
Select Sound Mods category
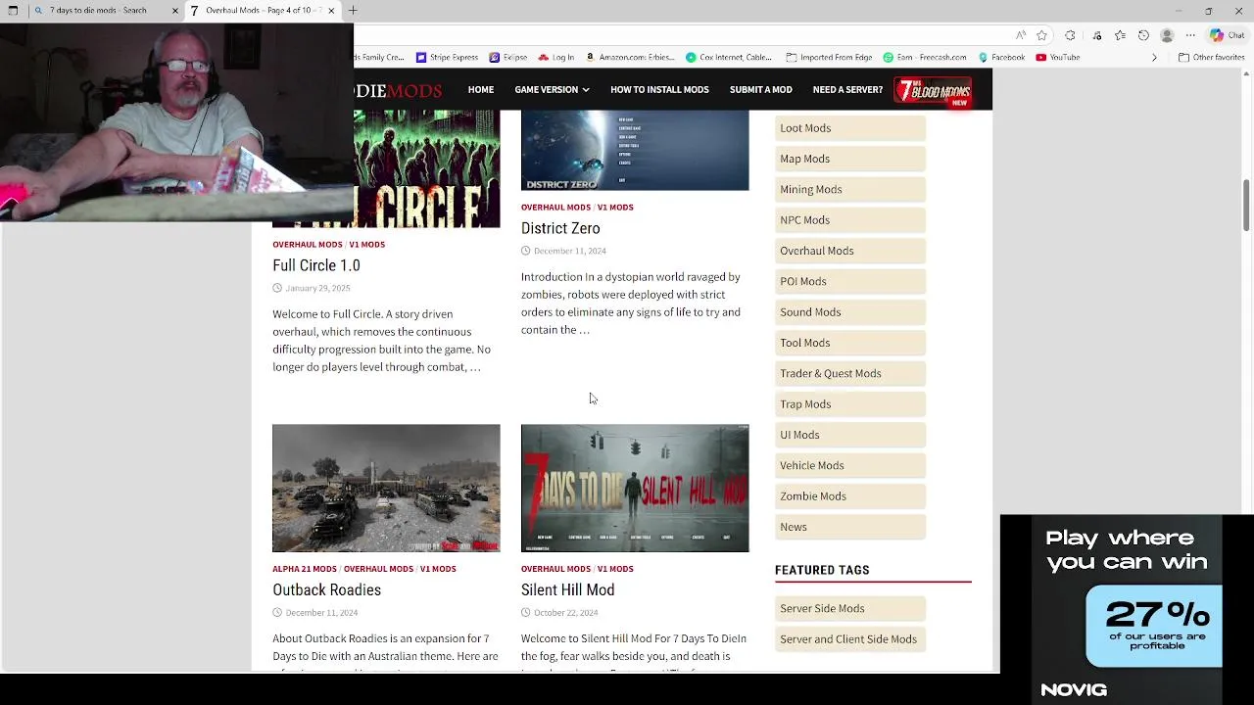850,312
